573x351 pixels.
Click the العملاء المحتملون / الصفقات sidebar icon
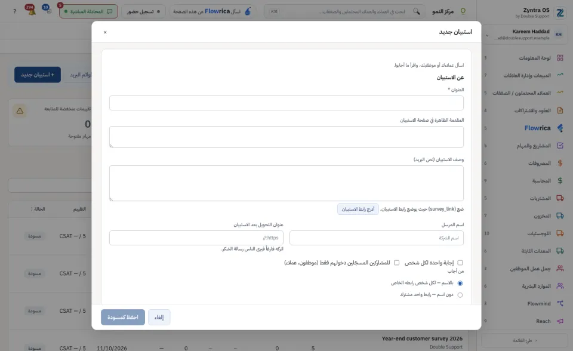tap(560, 93)
